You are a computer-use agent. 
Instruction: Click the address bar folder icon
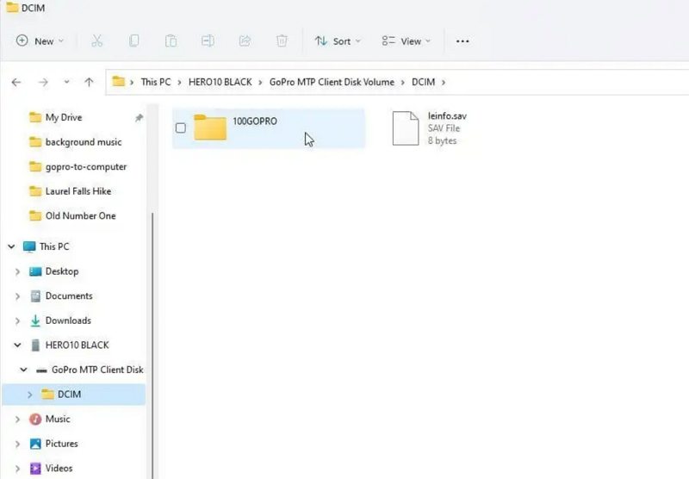click(118, 82)
